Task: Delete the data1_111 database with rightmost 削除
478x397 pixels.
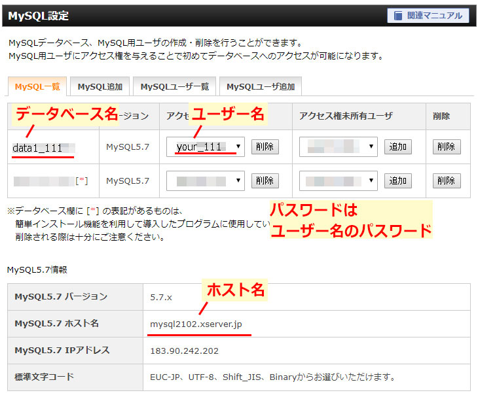Action: (447, 147)
